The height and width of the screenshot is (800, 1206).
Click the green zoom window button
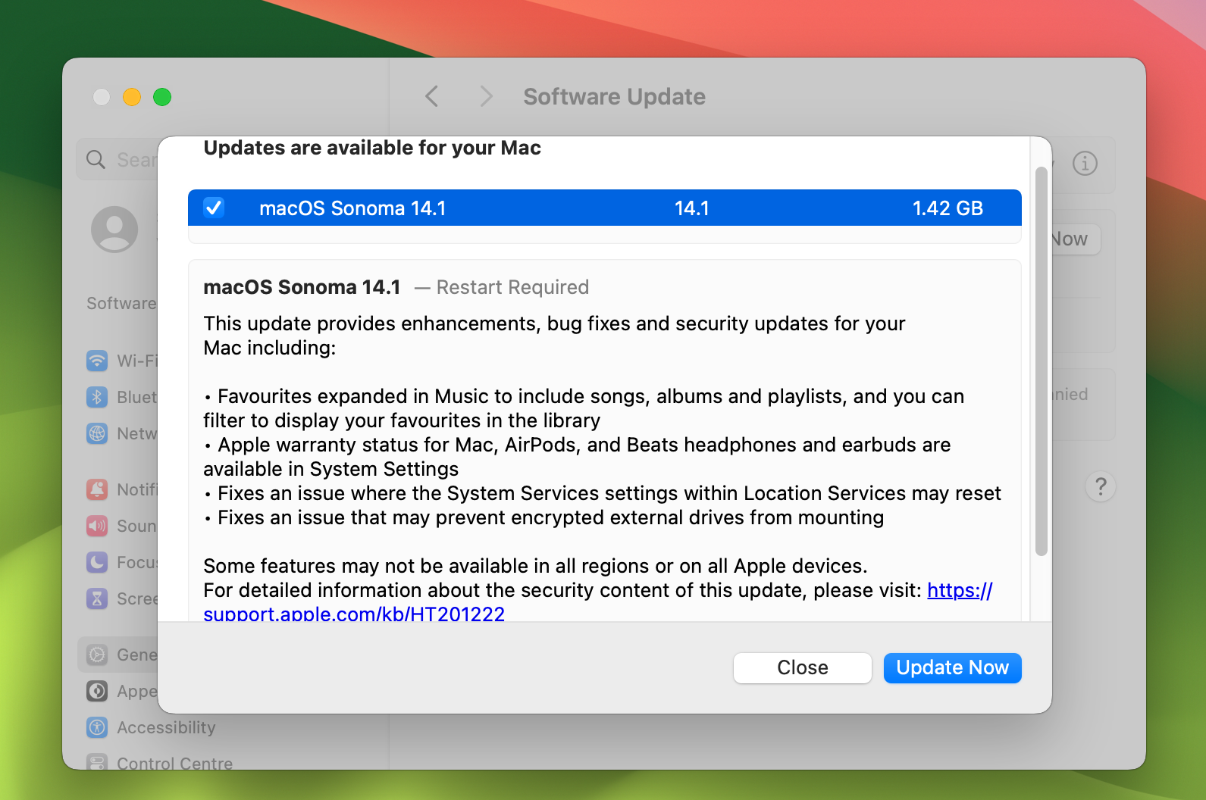[x=162, y=97]
